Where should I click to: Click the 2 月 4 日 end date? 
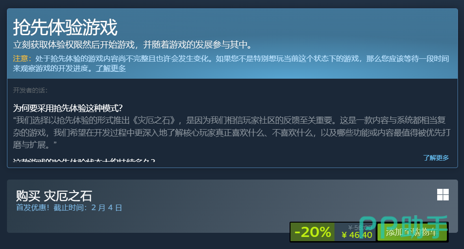tap(106, 207)
